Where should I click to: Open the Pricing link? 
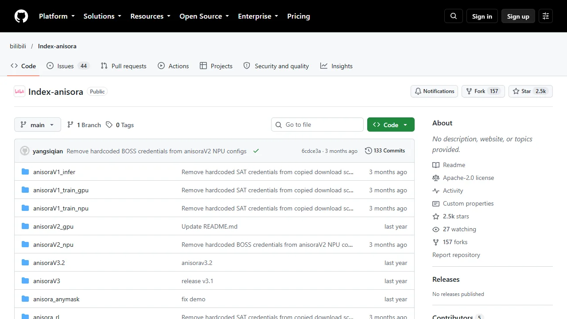pos(299,16)
